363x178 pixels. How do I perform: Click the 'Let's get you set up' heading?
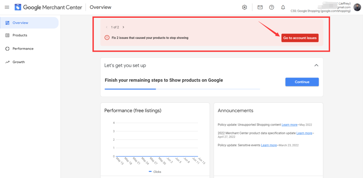(x=125, y=65)
